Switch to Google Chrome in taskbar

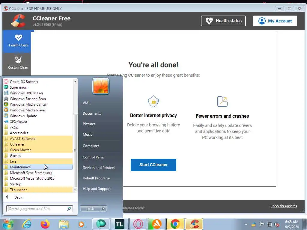coord(175,224)
